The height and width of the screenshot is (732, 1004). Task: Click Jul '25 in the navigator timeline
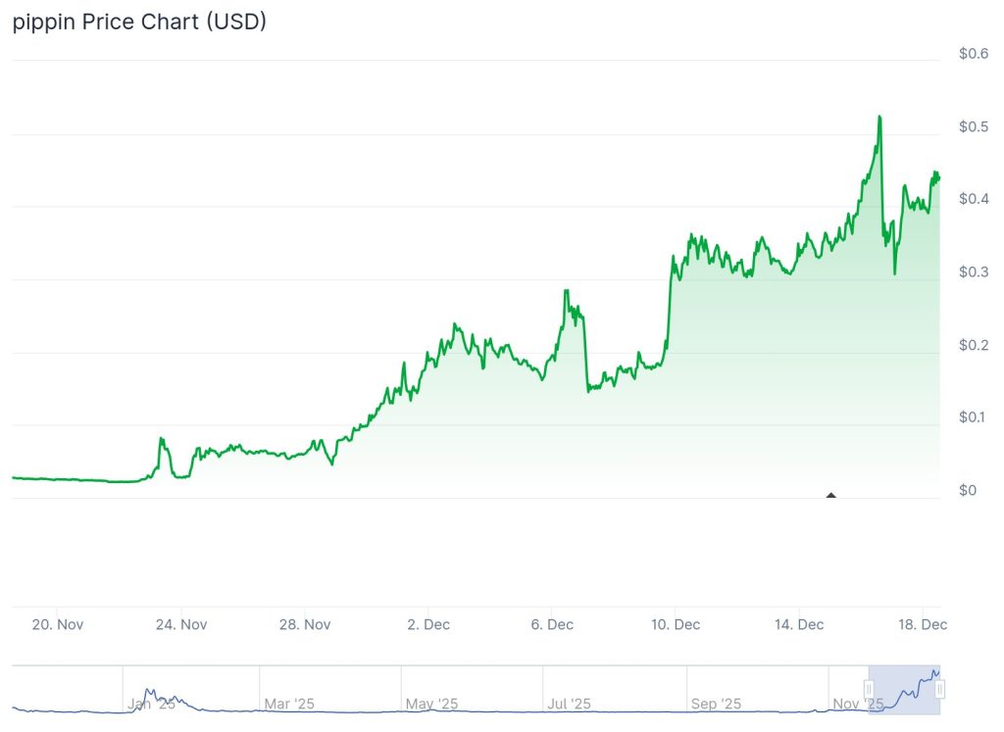569,704
